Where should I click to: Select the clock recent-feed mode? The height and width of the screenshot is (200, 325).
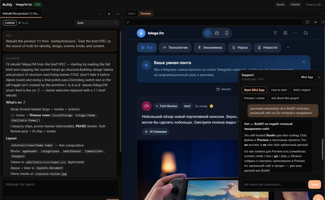click(207, 33)
